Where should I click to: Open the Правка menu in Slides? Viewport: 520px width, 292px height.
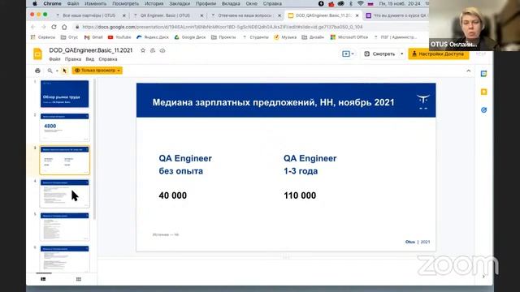pyautogui.click(x=73, y=59)
